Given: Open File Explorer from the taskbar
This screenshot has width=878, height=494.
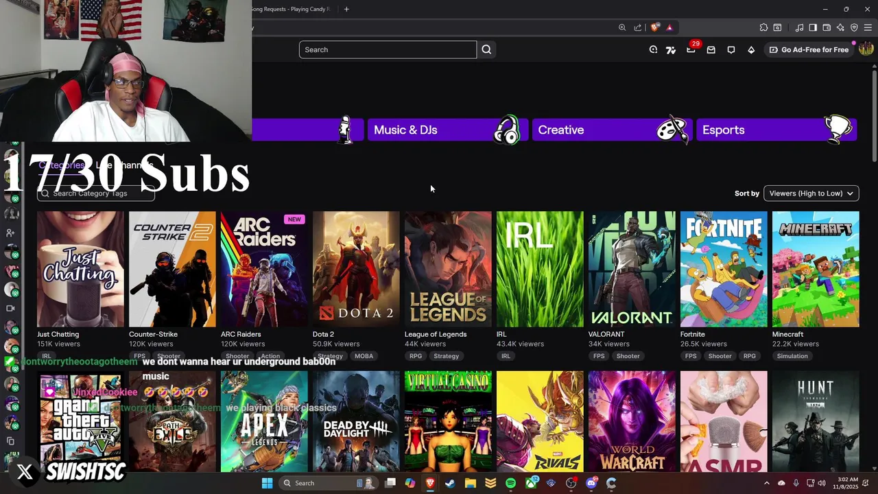Looking at the screenshot, I should [x=471, y=483].
